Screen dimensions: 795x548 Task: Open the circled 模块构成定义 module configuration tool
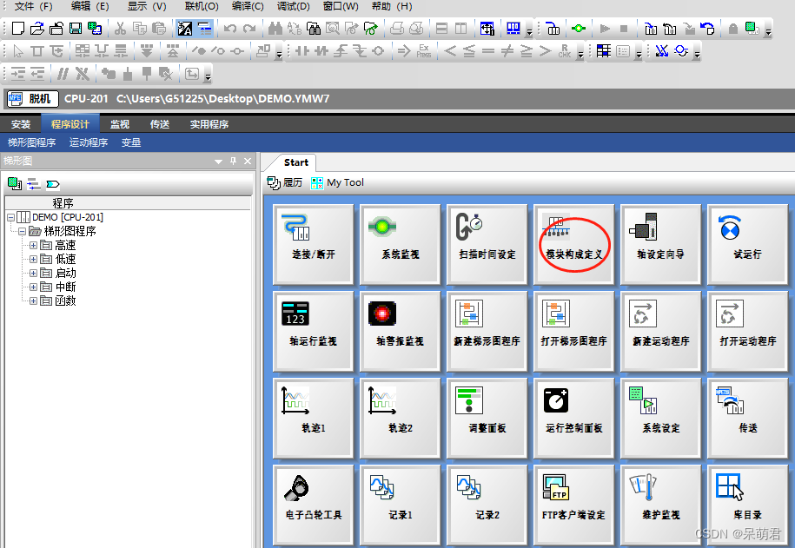pyautogui.click(x=573, y=244)
